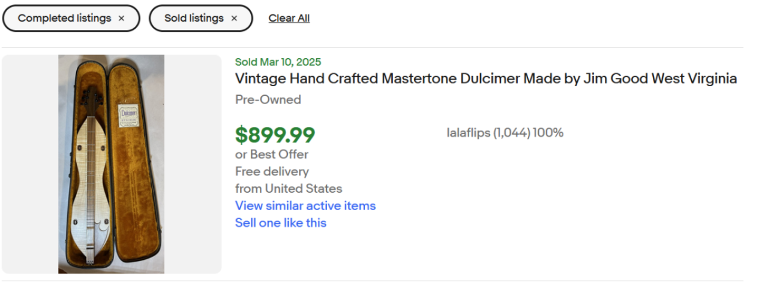Click the Sold Mar 10, 2025 date label

(278, 62)
